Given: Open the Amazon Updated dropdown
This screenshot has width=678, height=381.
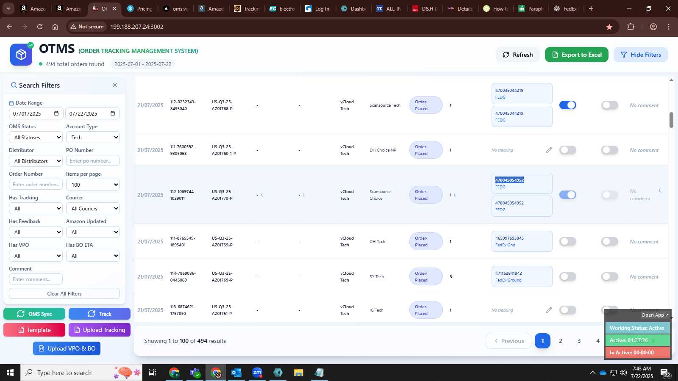Looking at the screenshot, I should [93, 232].
